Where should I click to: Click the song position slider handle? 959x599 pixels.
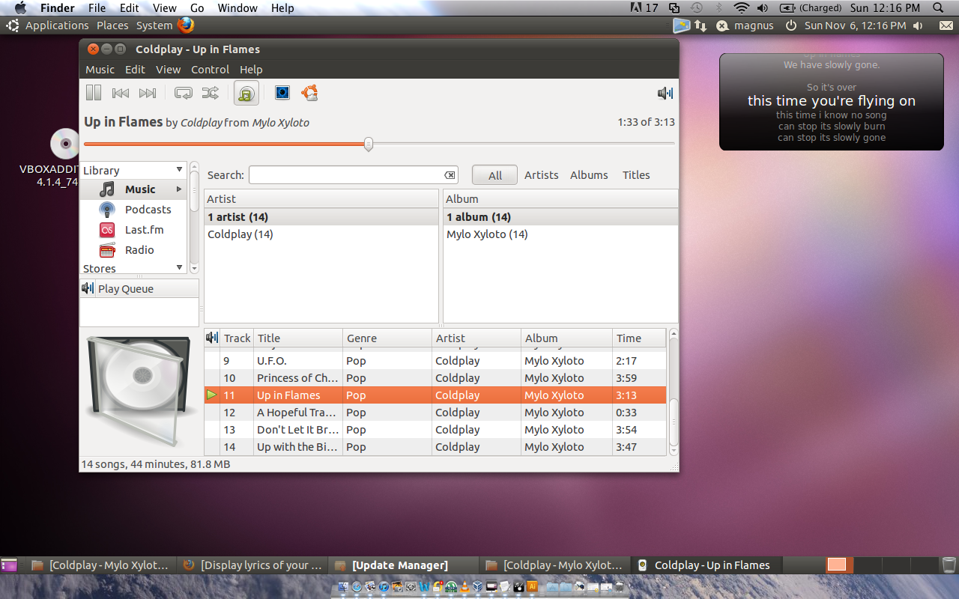(369, 144)
